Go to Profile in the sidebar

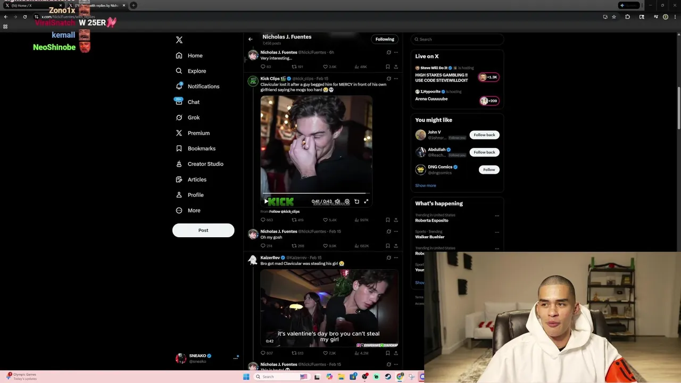[x=190, y=195]
